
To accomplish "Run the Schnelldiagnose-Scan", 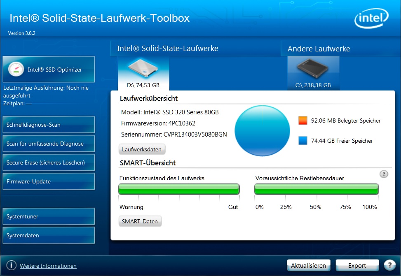I will 49,125.
